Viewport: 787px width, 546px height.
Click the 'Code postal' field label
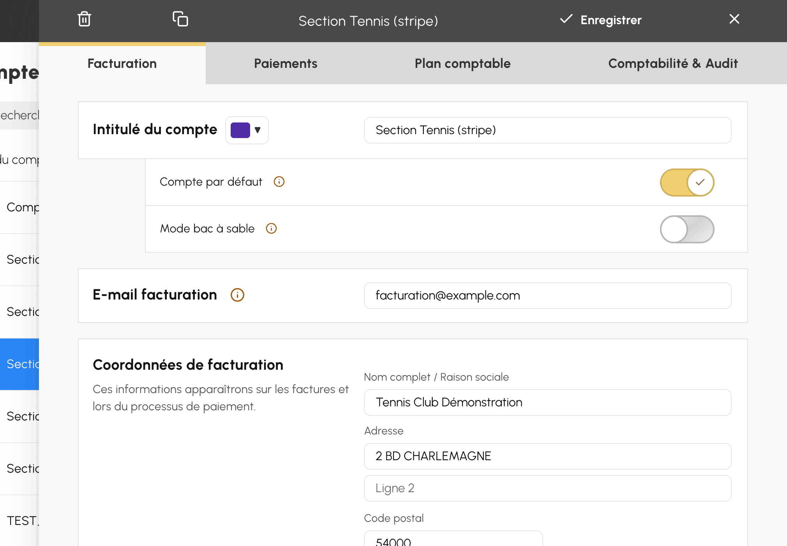click(x=393, y=518)
